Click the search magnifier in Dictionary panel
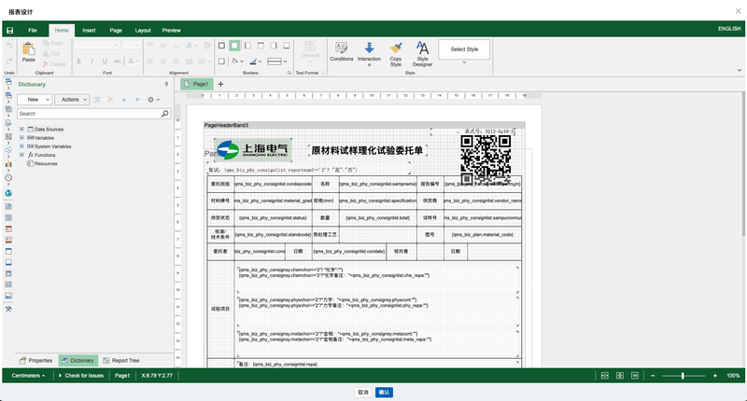 (x=165, y=114)
